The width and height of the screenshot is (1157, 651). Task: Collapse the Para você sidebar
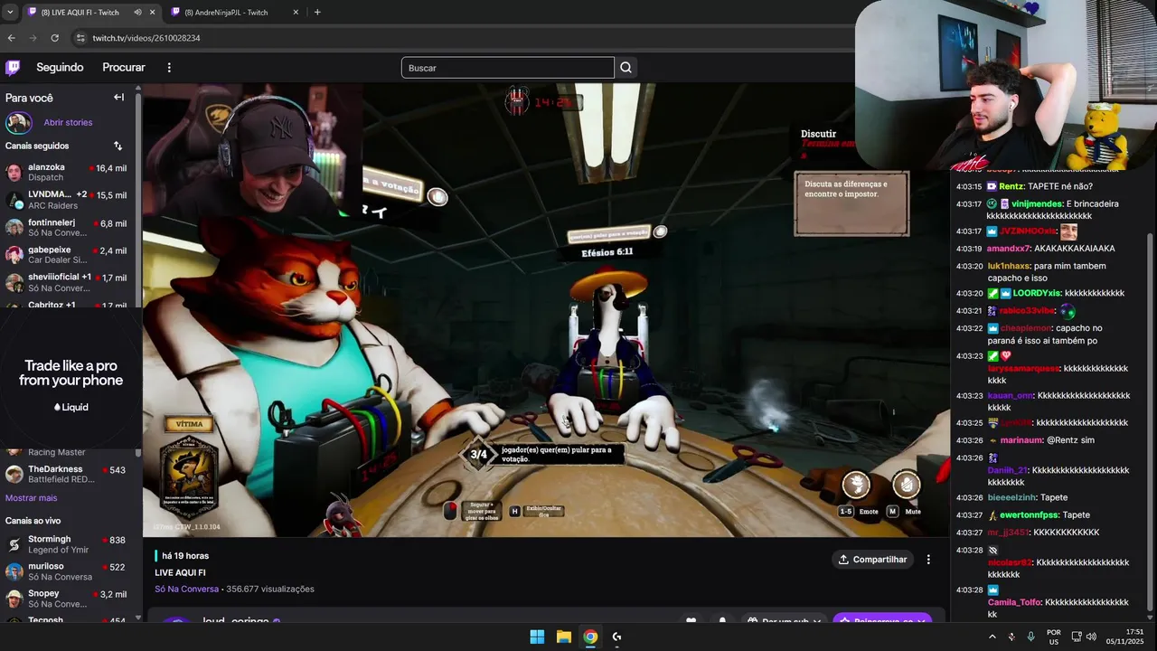coord(118,98)
